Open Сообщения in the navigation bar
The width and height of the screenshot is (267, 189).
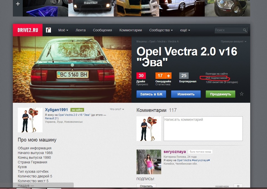pyautogui.click(x=102, y=30)
